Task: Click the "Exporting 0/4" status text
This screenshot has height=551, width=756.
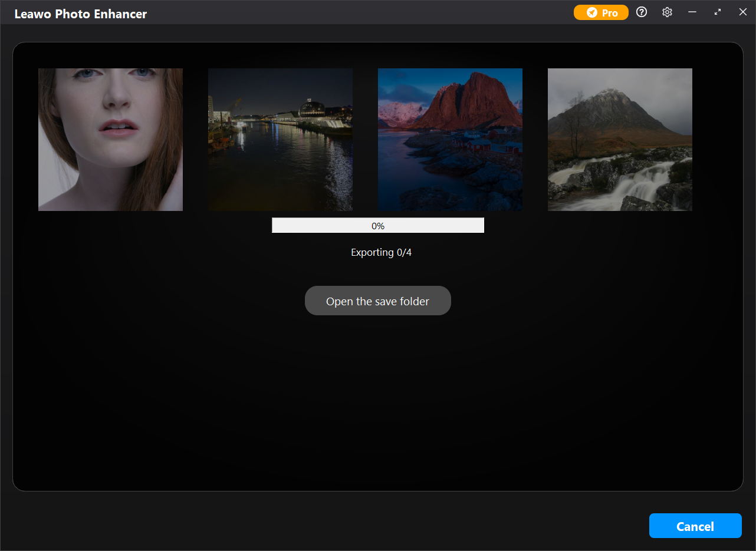Action: (381, 252)
